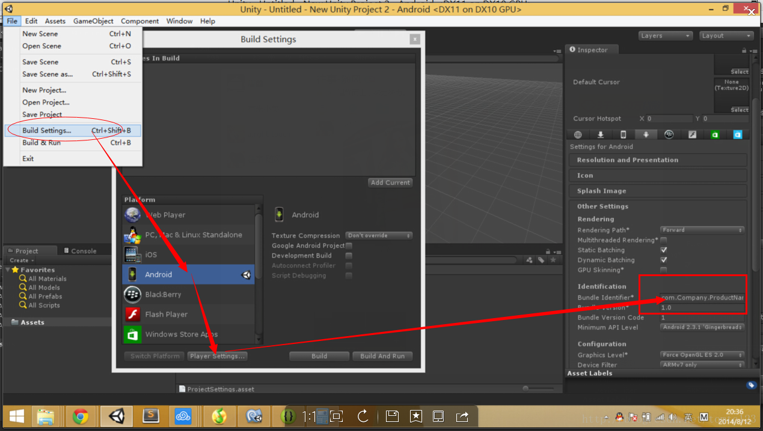Click the Unity icon on the taskbar
Viewport: 763px width, 431px height.
116,416
